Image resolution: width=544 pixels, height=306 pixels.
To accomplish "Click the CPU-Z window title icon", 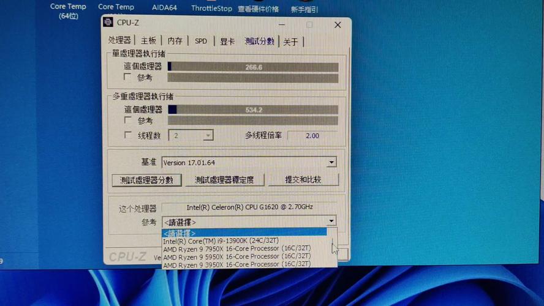I will click(x=108, y=22).
